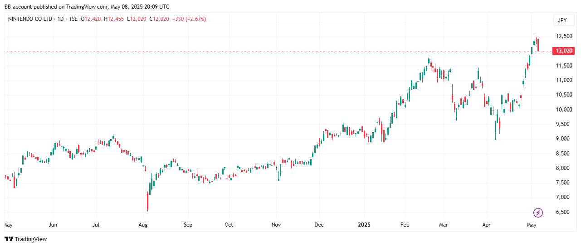Screen dimensions: 581x247
Task: Click the 8,500 price axis label
Action: coord(564,154)
